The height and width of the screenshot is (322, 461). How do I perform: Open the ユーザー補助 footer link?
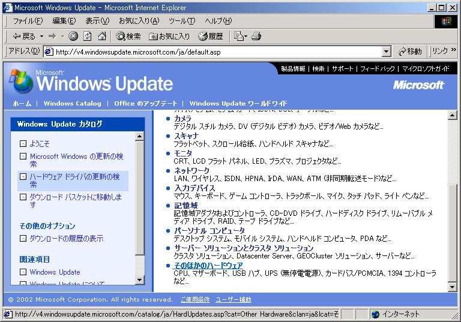(234, 300)
